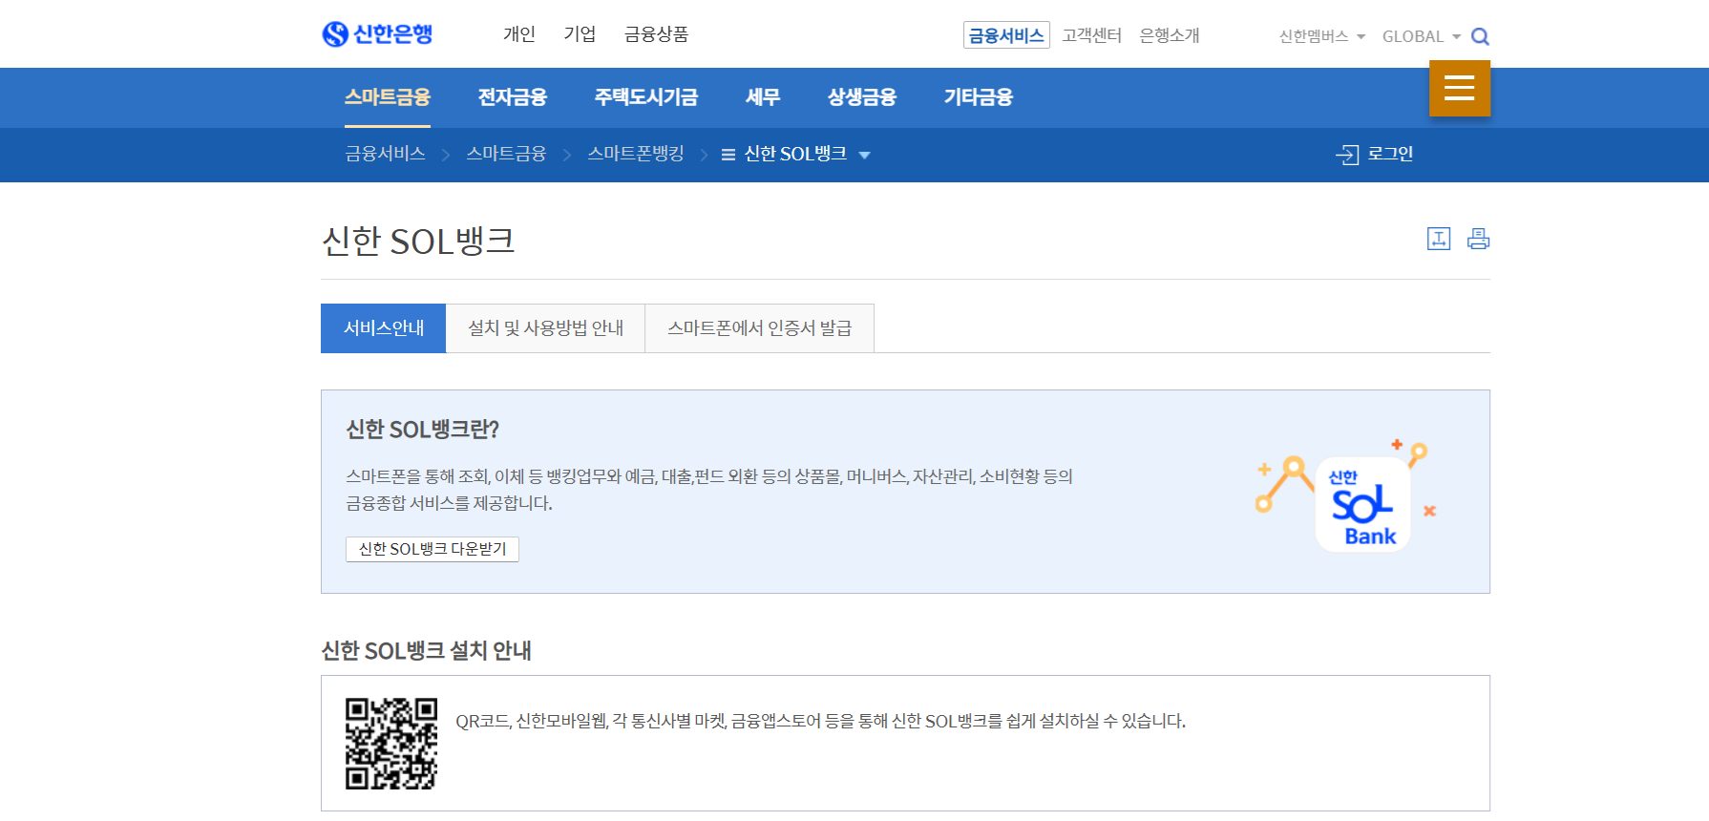Click the 신한 SOL뱅크 설치 안내 heading
The height and width of the screenshot is (821, 1709).
pos(427,651)
